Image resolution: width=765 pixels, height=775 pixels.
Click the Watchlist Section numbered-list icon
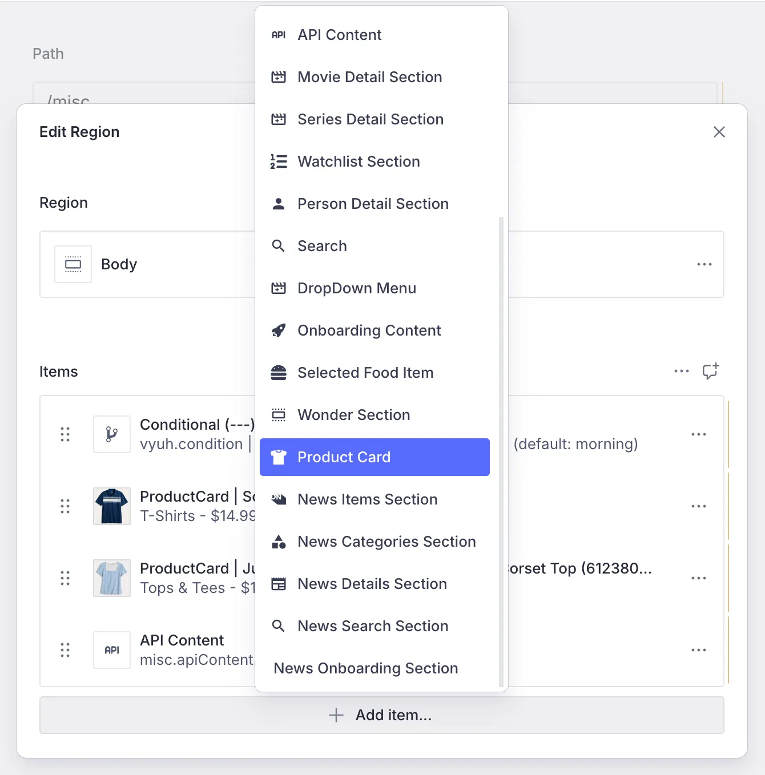[279, 162]
